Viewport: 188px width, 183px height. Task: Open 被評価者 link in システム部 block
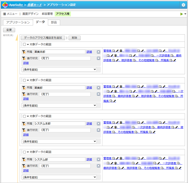click(x=132, y=168)
